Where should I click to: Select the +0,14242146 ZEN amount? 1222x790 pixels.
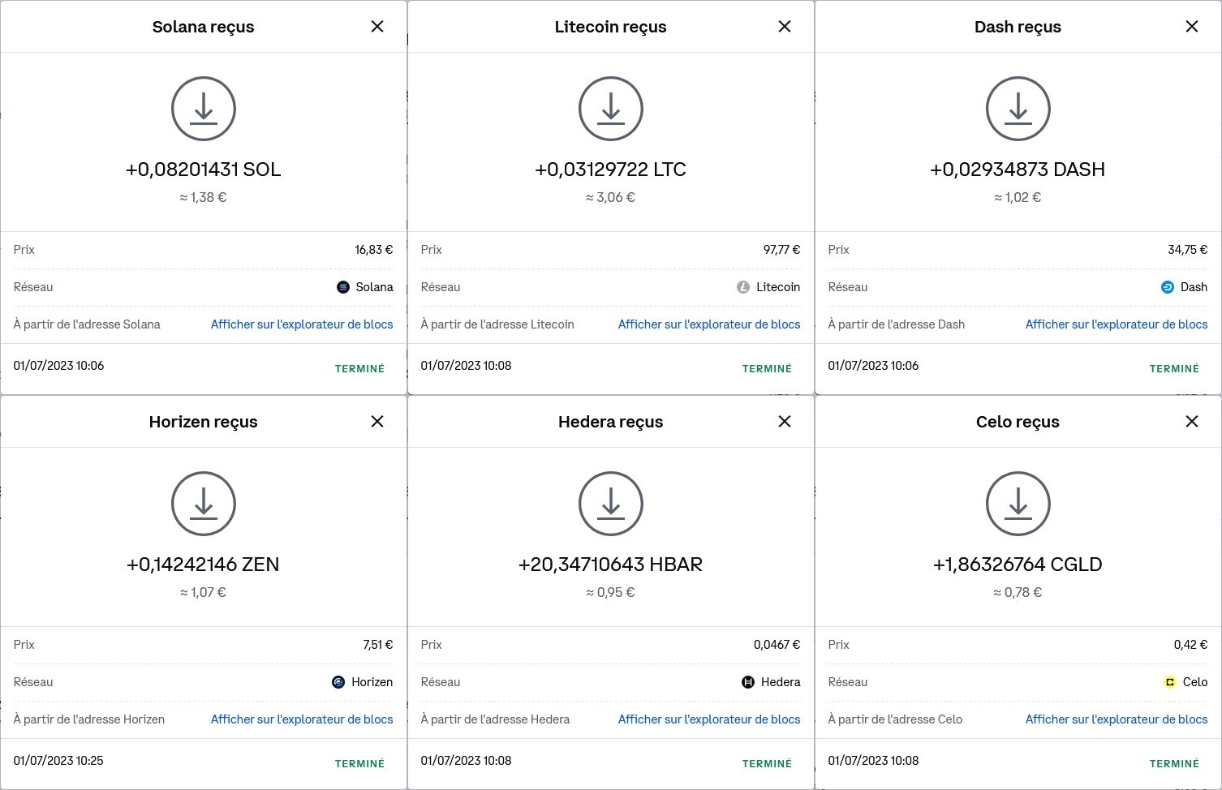(203, 565)
